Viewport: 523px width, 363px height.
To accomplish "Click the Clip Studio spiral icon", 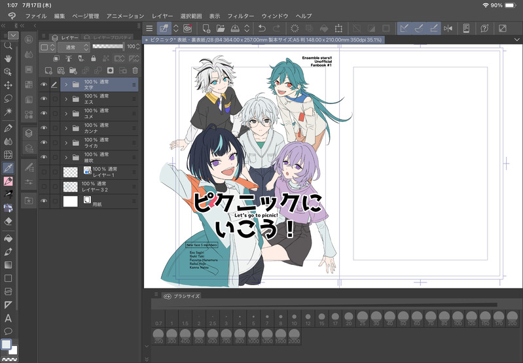I will 187,29.
